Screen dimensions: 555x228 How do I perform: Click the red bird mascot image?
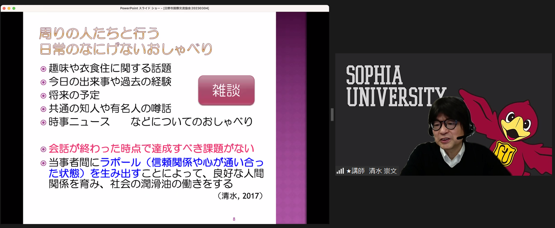point(514,132)
